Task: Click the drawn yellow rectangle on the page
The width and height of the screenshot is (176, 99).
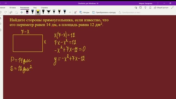Action: point(28,43)
